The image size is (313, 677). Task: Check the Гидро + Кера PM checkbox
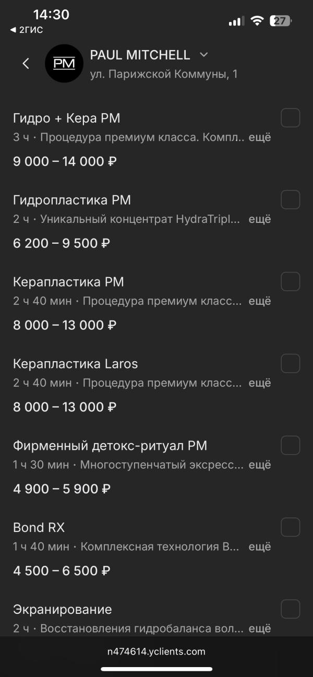[291, 118]
